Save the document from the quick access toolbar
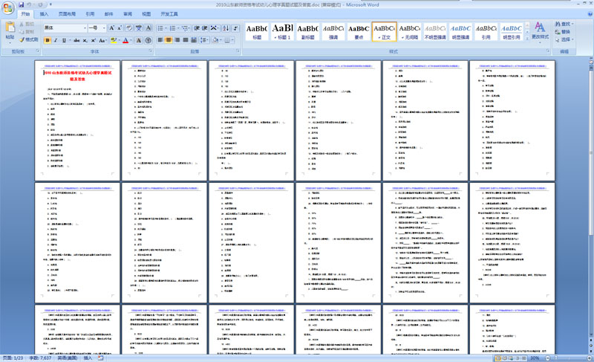 [22, 4]
